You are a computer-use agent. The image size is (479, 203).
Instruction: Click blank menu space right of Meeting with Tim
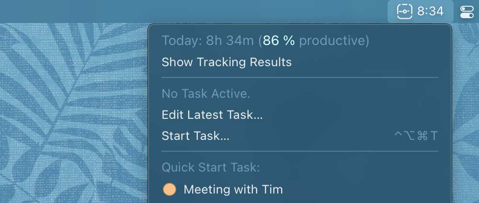point(364,190)
